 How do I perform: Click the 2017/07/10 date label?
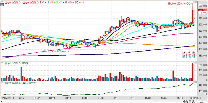(8, 98)
